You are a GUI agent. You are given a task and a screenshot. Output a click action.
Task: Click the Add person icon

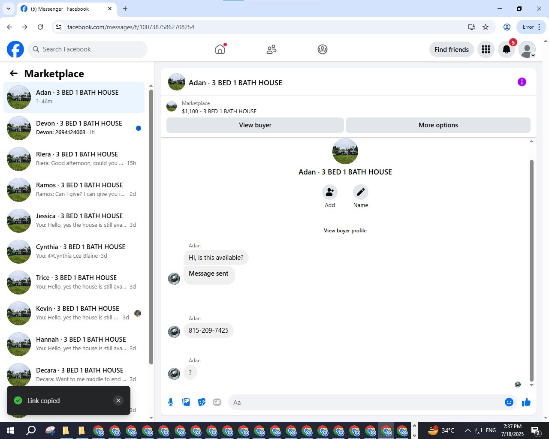[x=330, y=192]
